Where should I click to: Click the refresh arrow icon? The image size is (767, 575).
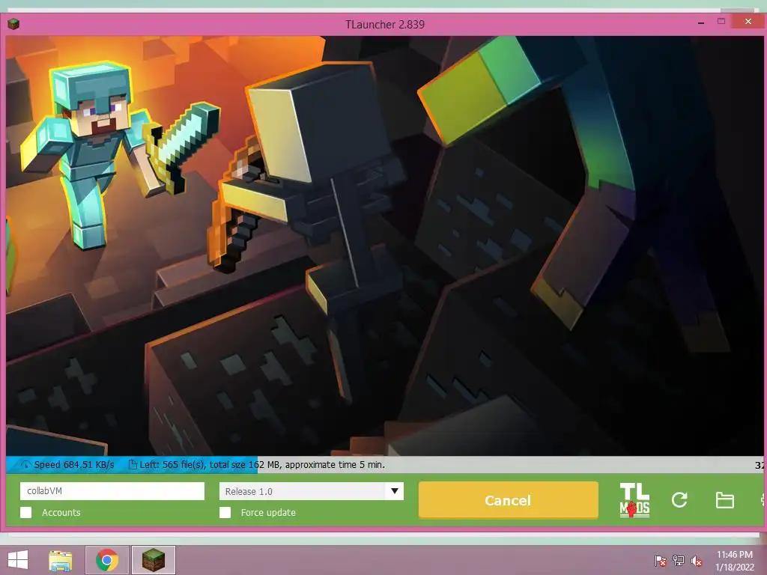click(x=679, y=499)
